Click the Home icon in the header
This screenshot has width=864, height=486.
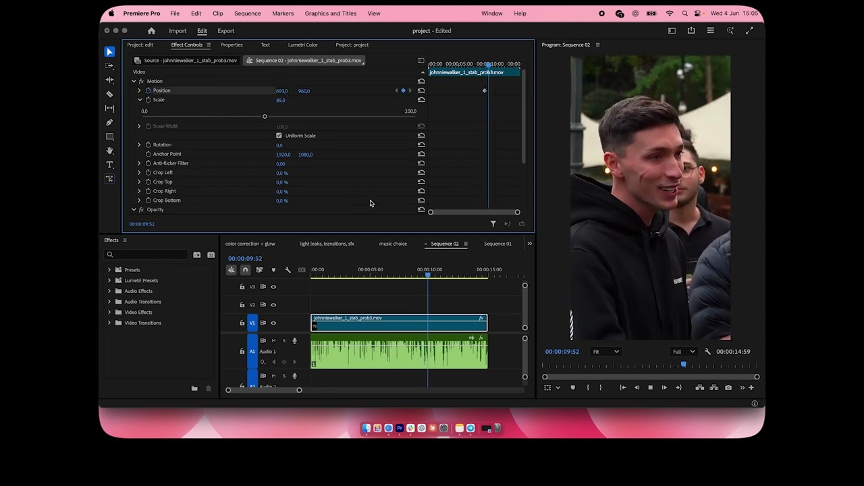tap(151, 31)
